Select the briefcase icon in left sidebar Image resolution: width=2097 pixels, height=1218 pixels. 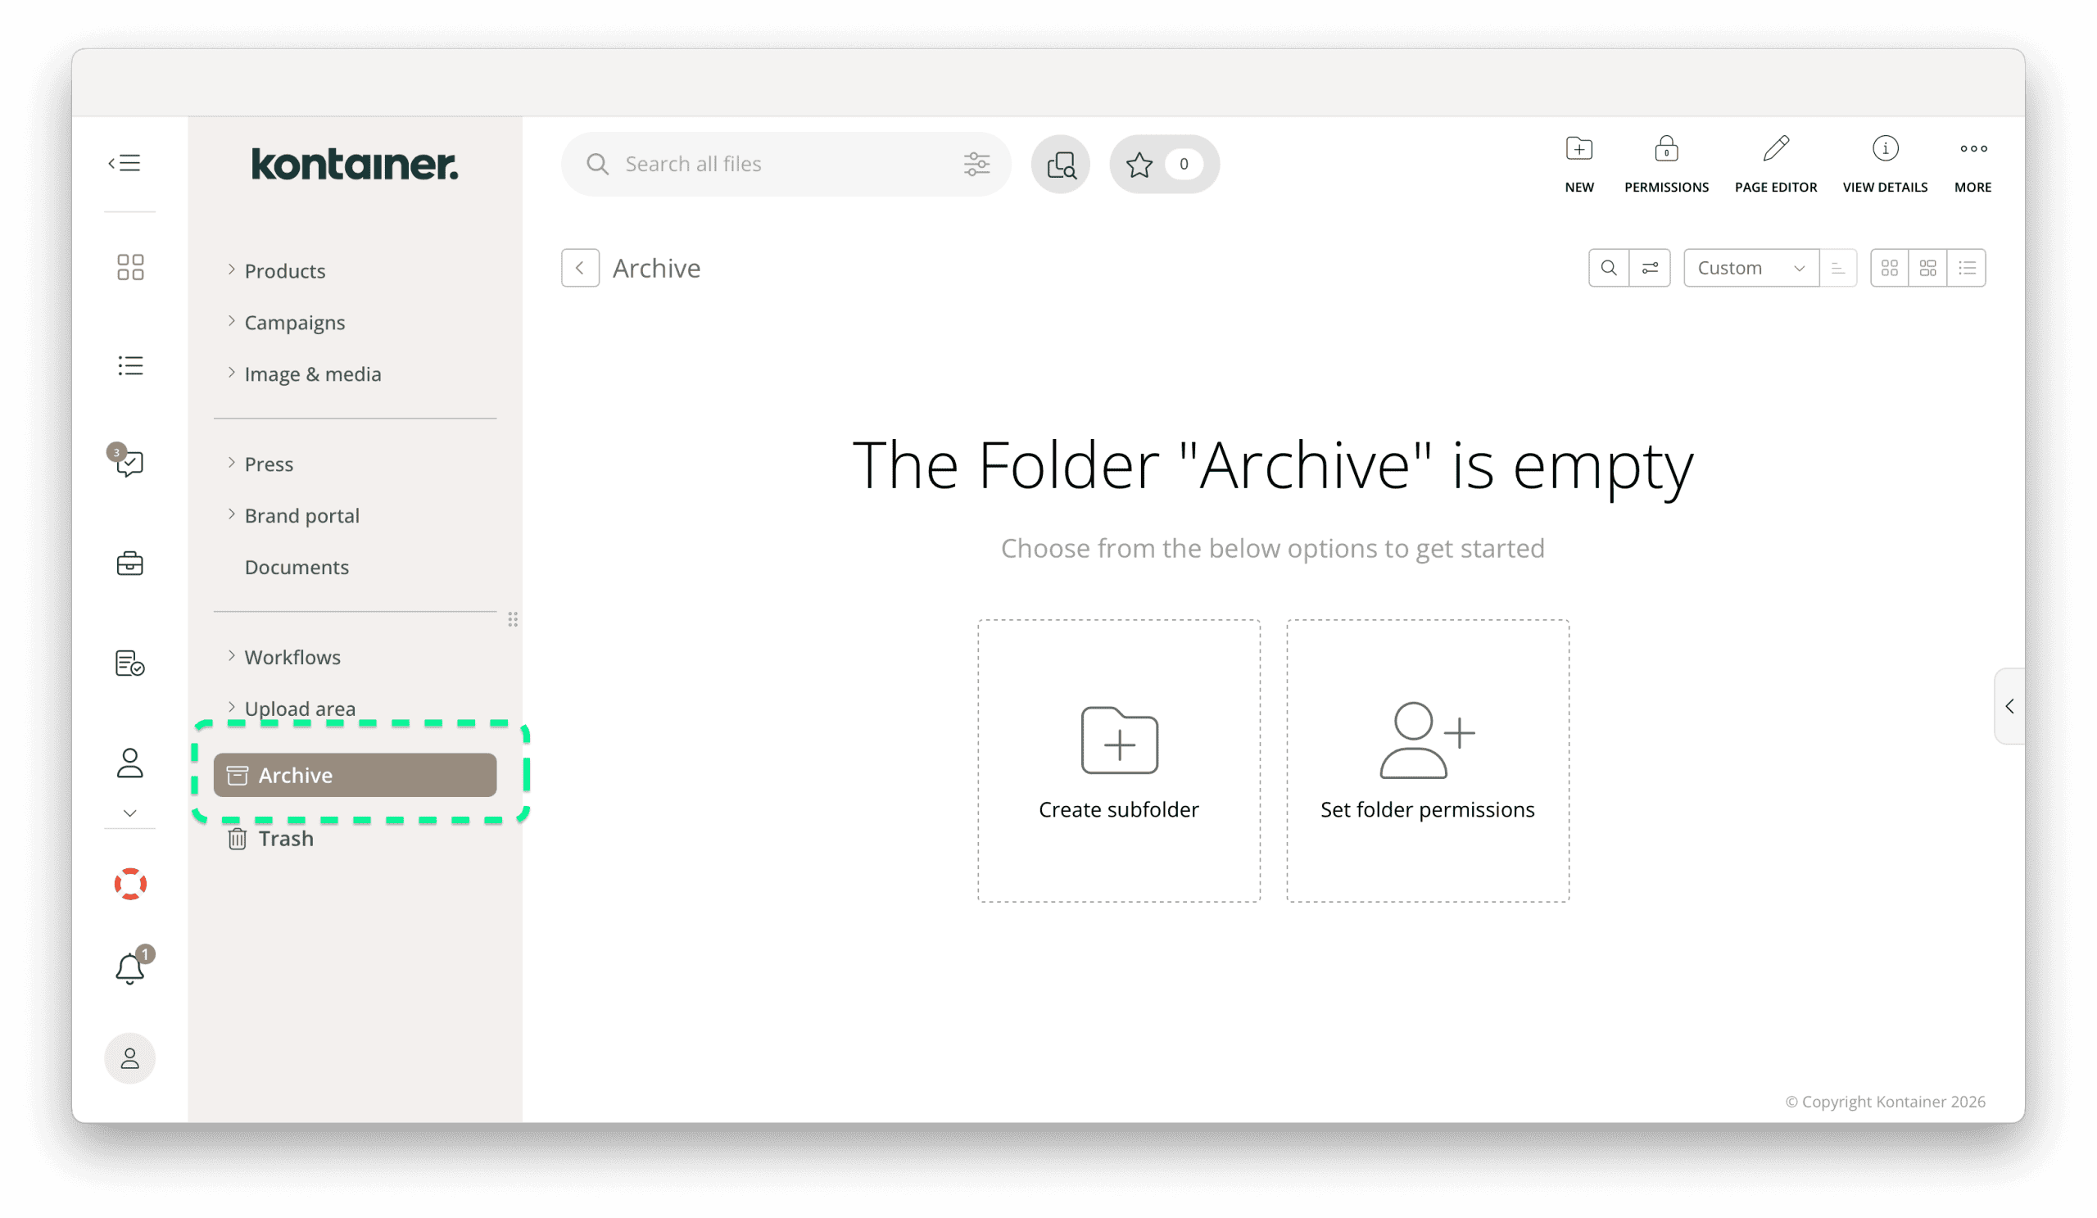[129, 563]
